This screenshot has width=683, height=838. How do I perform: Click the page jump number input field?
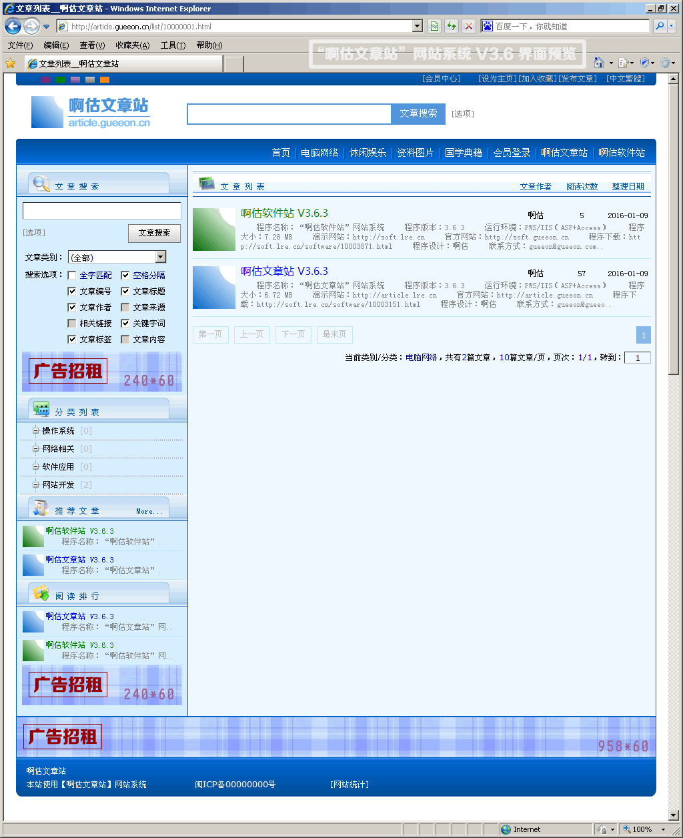(x=637, y=358)
